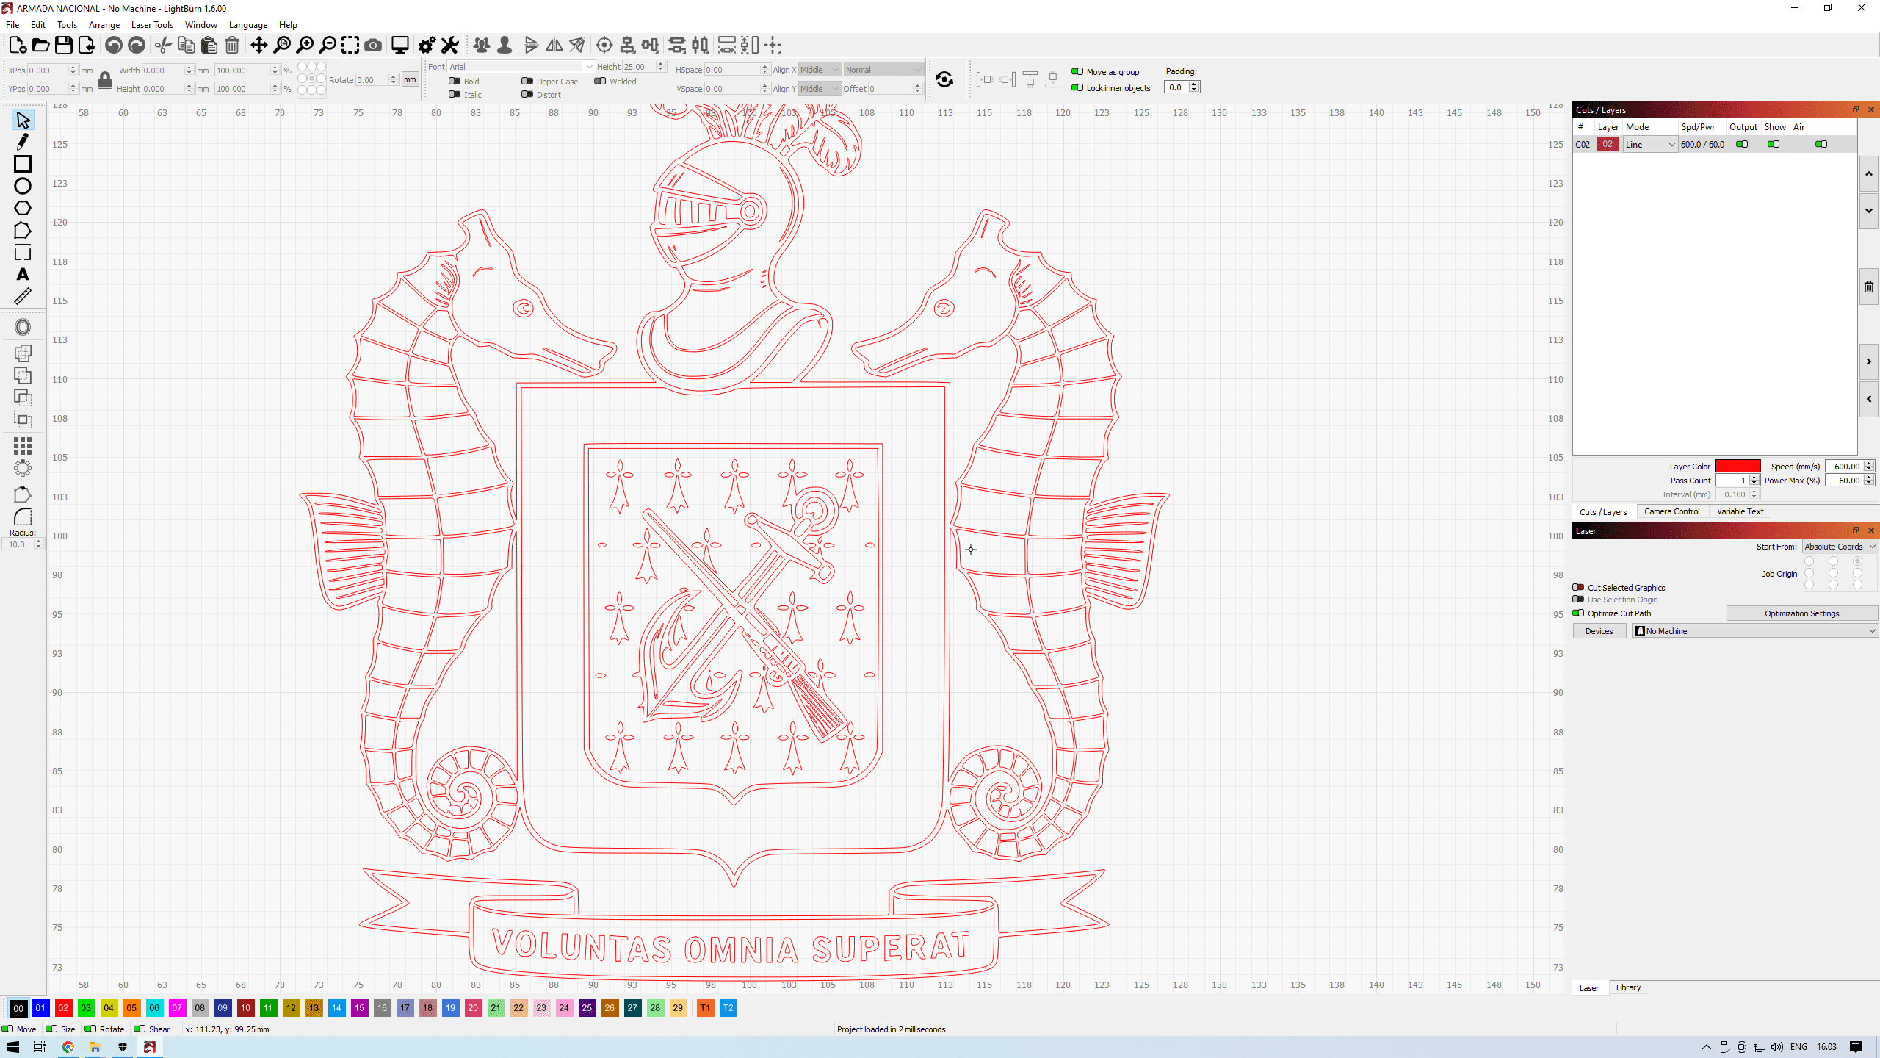
Task: Delete layer with Cuts panel trash icon
Action: 1869,287
